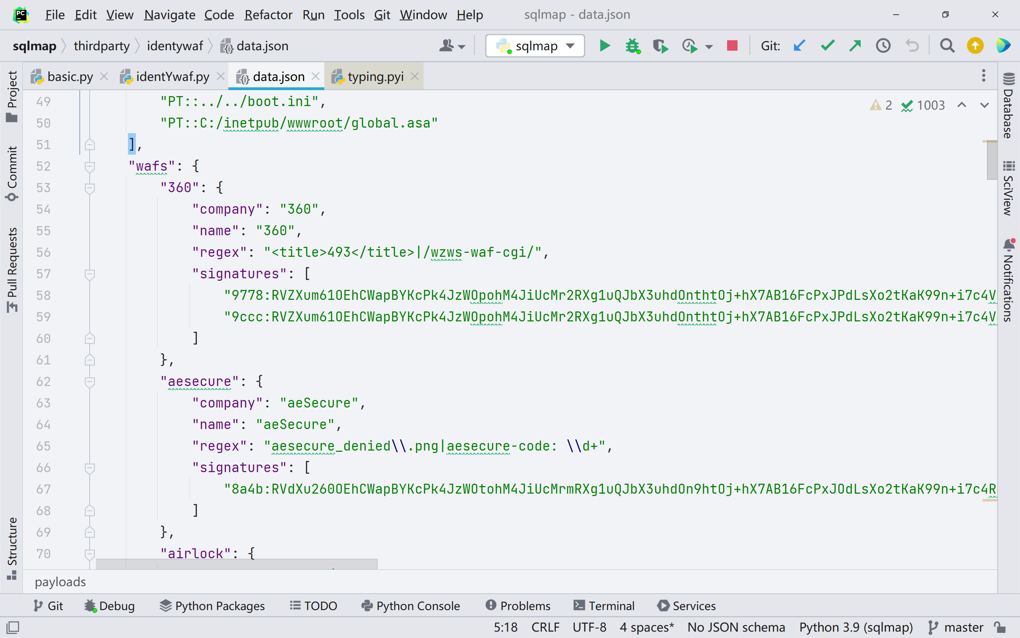Close the basic.py tab
Image resolution: width=1020 pixels, height=638 pixels.
pyautogui.click(x=104, y=77)
